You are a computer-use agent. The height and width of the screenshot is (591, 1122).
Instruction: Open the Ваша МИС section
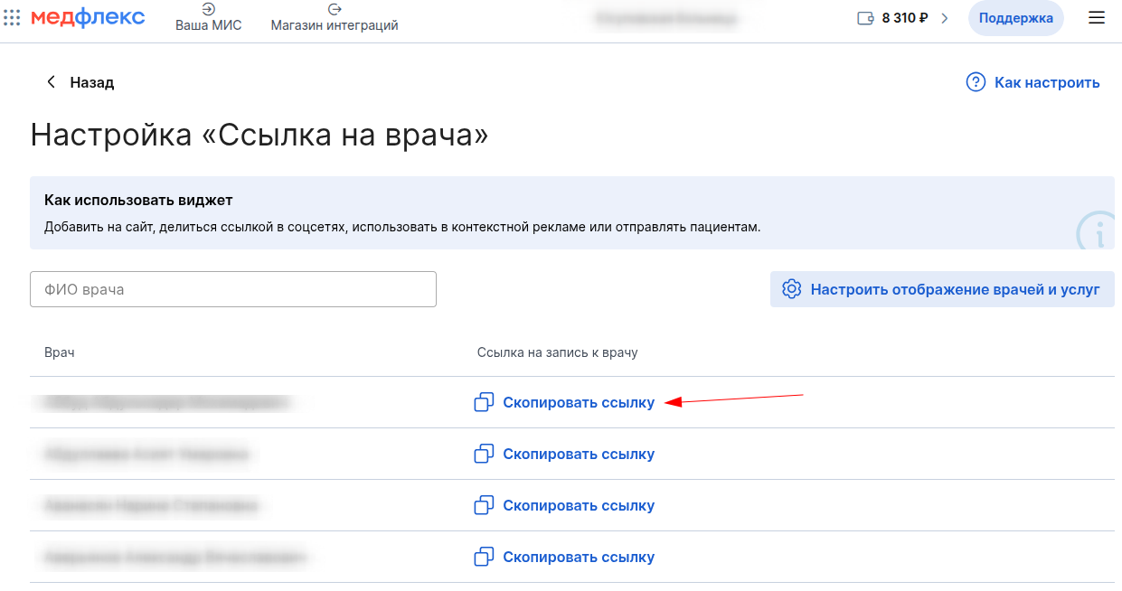tap(208, 17)
